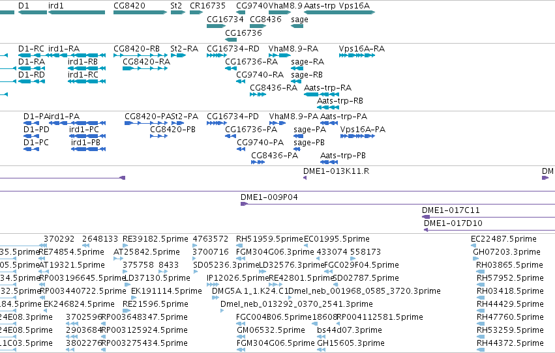Click the RE39182.5prime EST label
The height and width of the screenshot is (353, 555).
(155, 239)
